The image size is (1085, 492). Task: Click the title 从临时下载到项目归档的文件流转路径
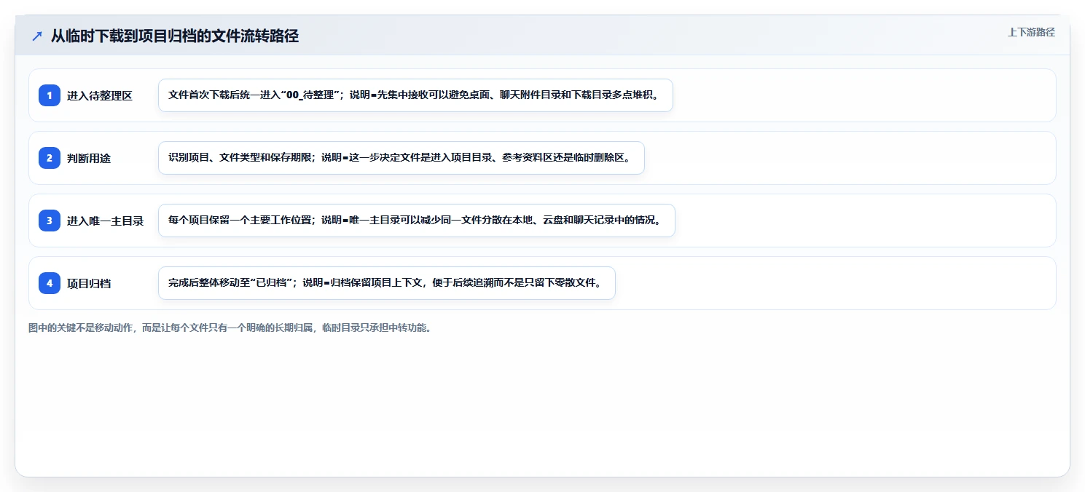[175, 36]
